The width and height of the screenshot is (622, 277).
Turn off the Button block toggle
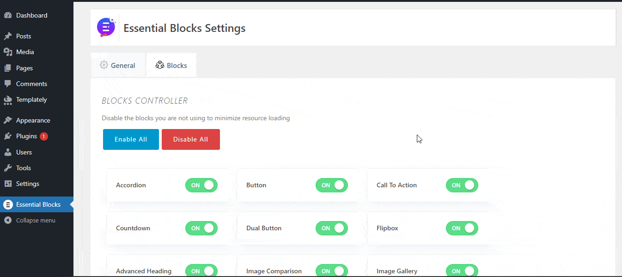(x=332, y=185)
